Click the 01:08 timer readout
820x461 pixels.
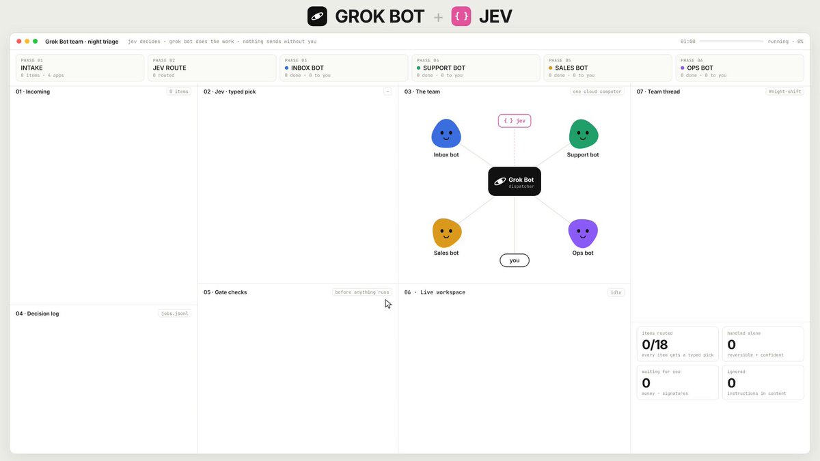click(688, 42)
